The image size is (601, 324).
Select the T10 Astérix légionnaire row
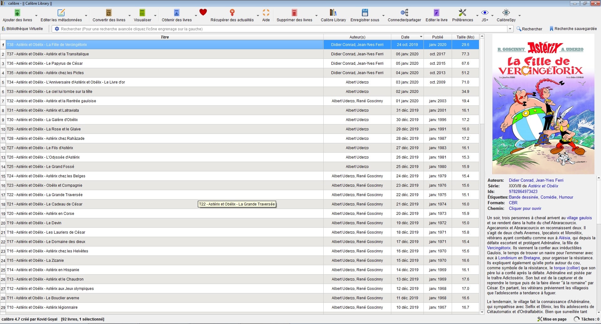[x=240, y=307]
